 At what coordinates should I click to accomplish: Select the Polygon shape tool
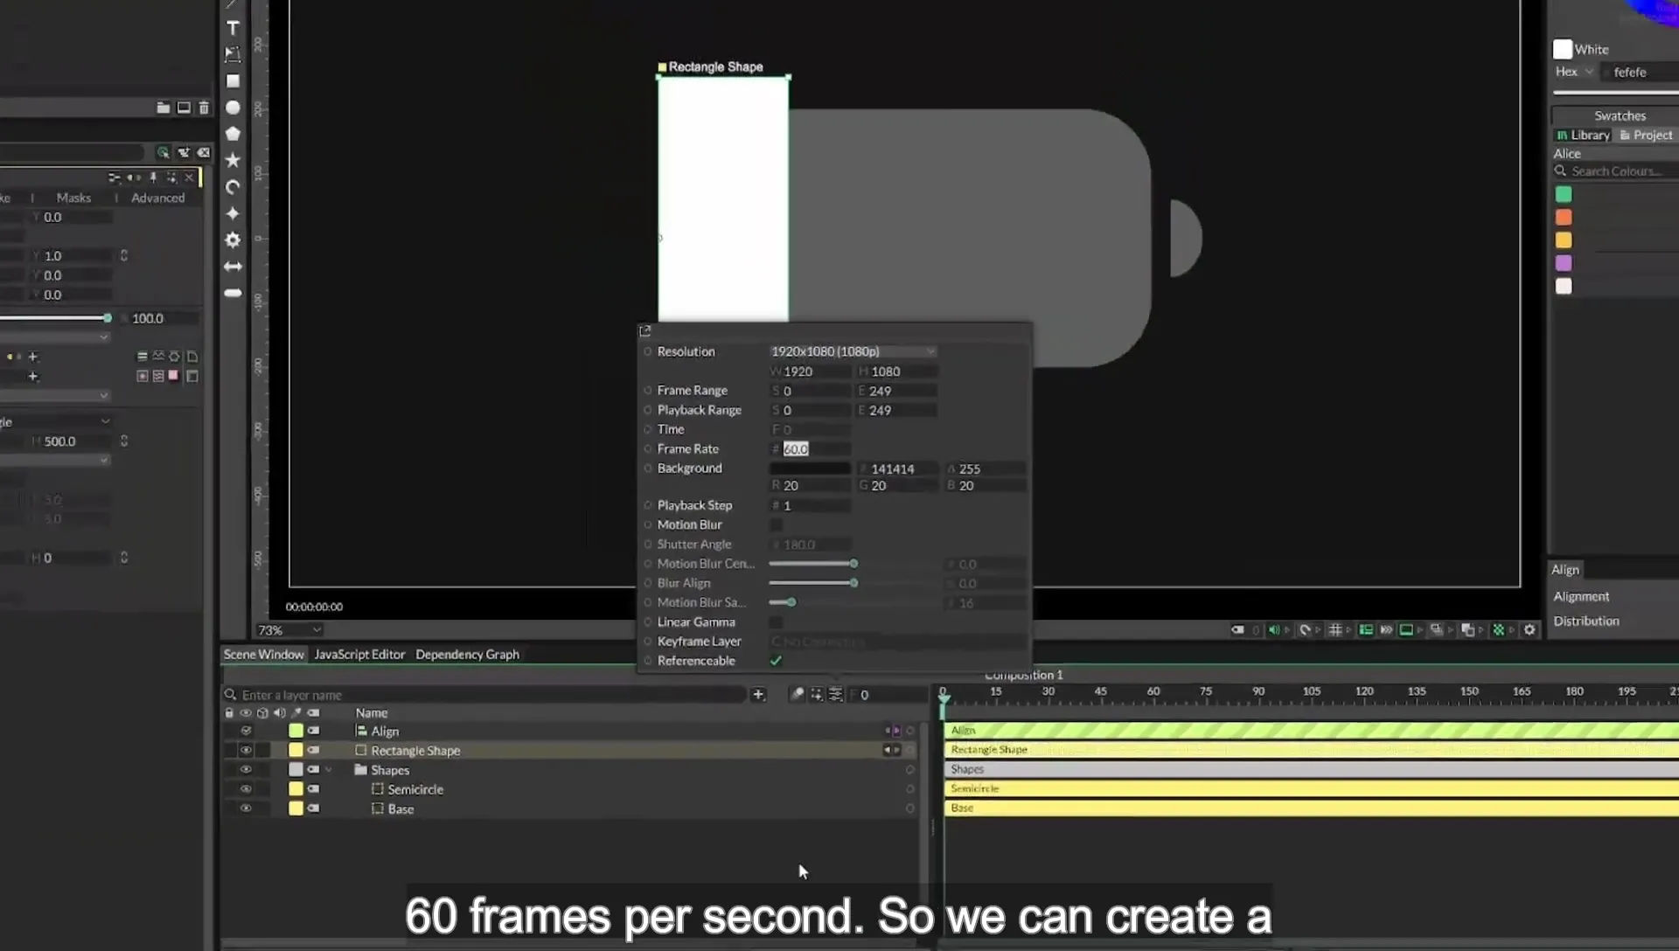(233, 134)
